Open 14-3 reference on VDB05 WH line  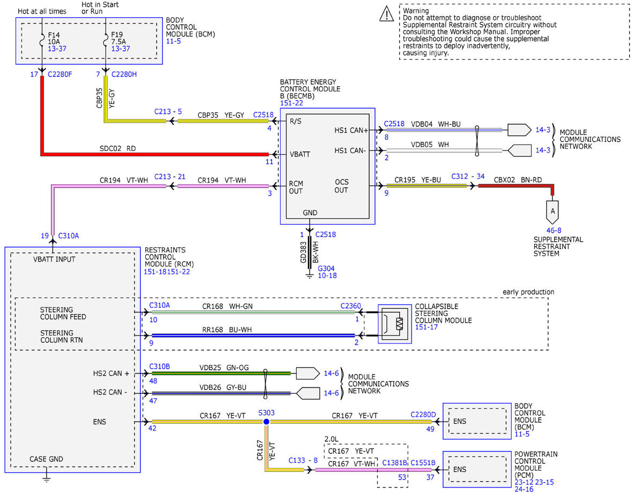pos(543,150)
